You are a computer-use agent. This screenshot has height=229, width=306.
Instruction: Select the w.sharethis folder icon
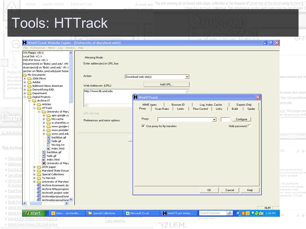click(49, 123)
